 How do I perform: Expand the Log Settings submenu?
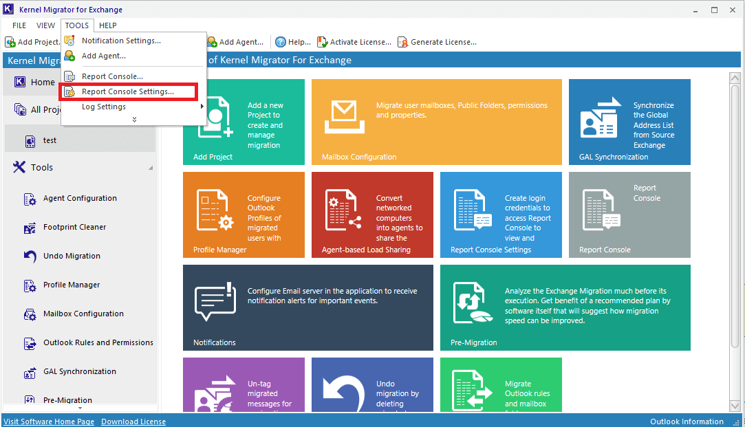point(134,107)
